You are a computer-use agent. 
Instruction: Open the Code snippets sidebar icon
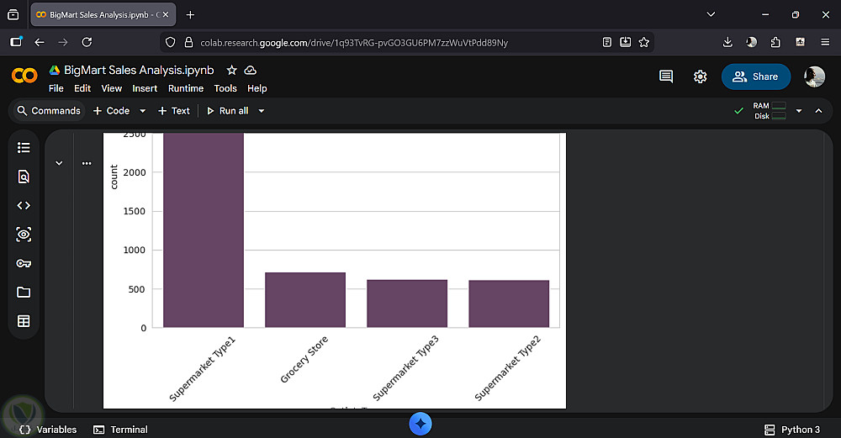24,205
